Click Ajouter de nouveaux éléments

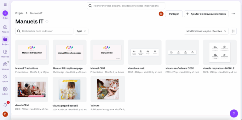[206, 14]
